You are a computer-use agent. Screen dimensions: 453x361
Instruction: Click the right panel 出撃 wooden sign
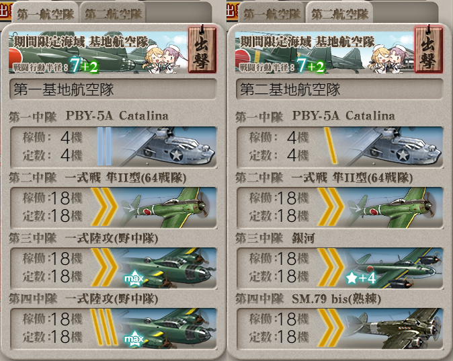[429, 49]
